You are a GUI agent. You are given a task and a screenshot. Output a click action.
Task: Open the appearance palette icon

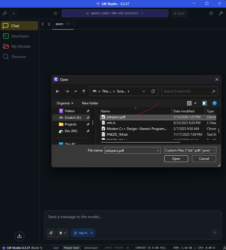(211, 13)
